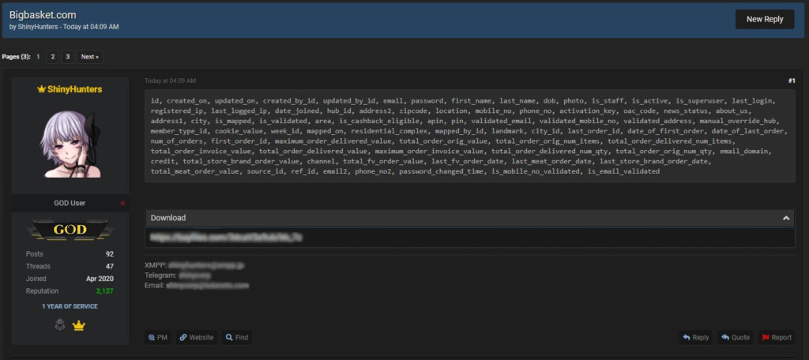Viewport: 809px width, 360px height.
Task: Open the poster's Website button
Action: coord(197,337)
